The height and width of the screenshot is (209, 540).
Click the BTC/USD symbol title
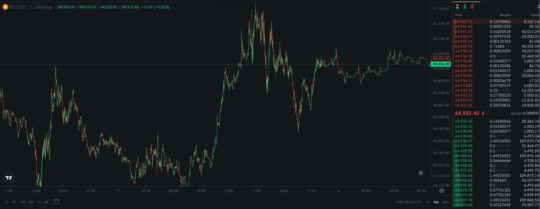18,7
